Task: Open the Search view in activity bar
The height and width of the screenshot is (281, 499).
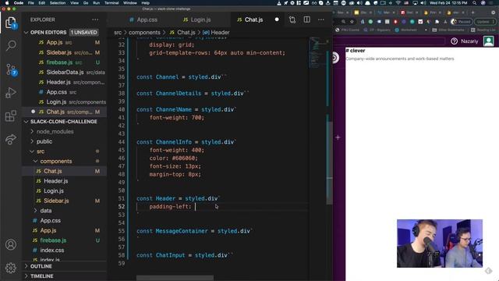Action: click(11, 45)
